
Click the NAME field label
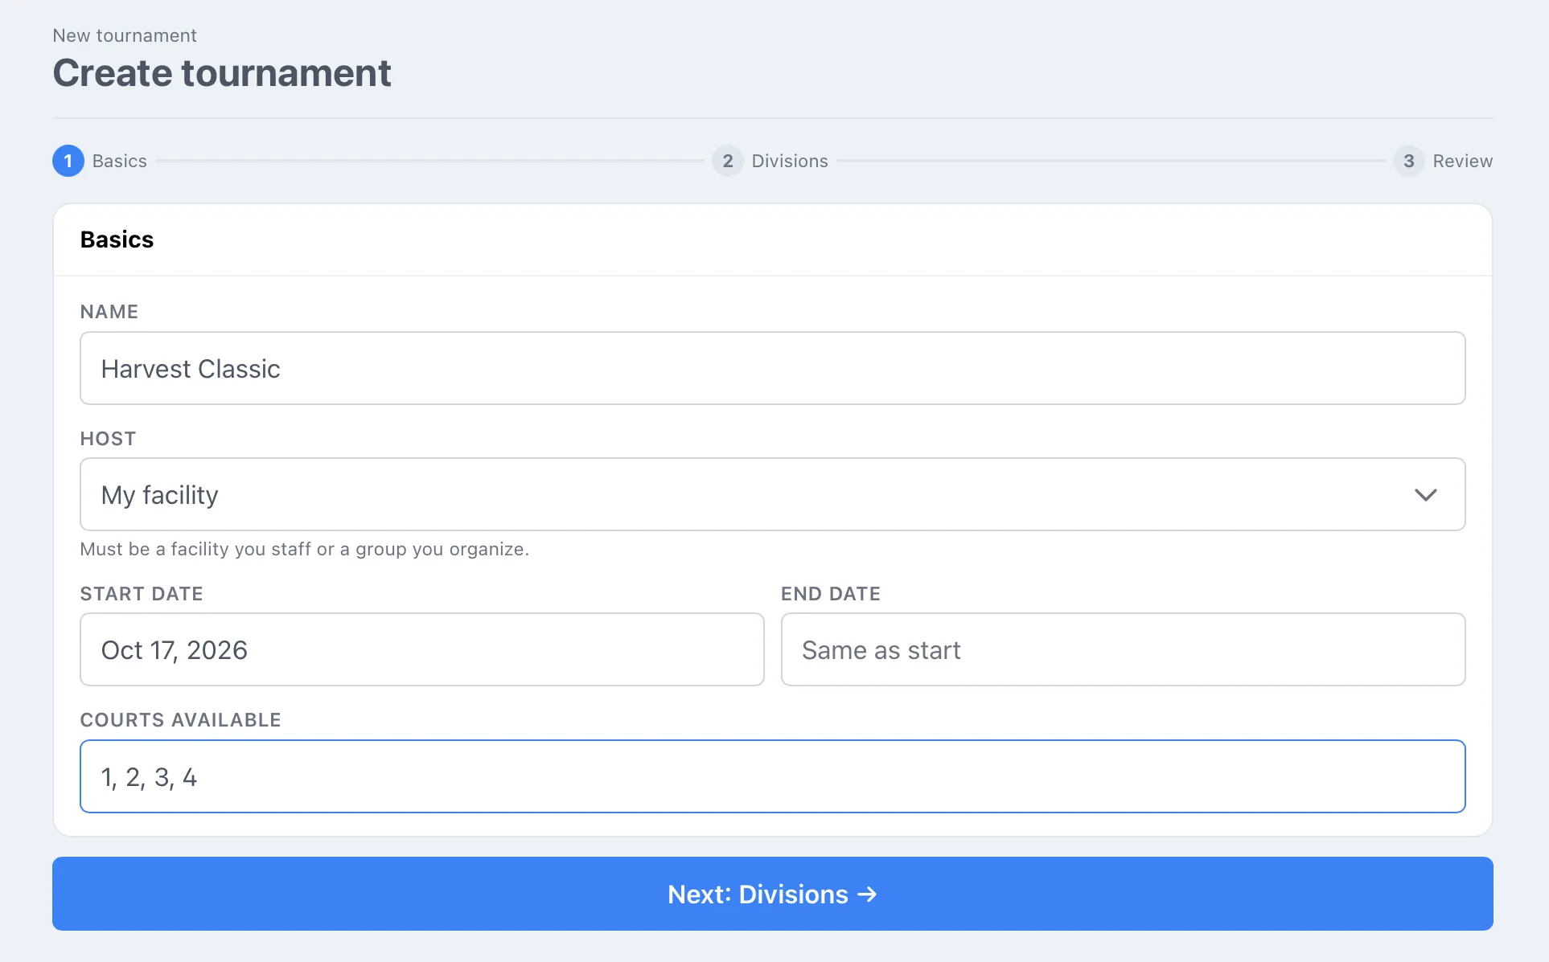tap(109, 312)
